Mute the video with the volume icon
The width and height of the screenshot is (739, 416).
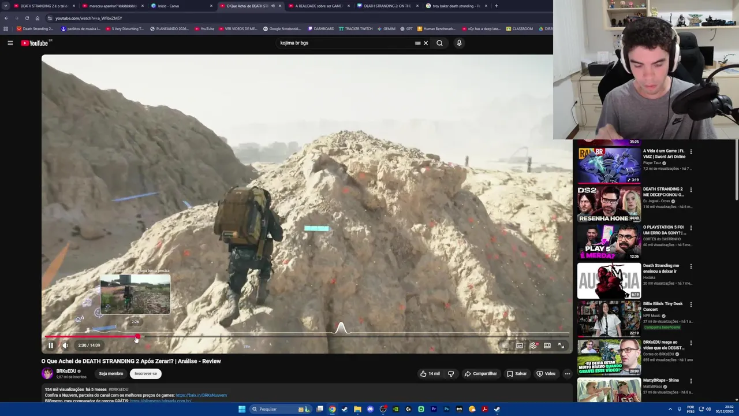pyautogui.click(x=65, y=346)
